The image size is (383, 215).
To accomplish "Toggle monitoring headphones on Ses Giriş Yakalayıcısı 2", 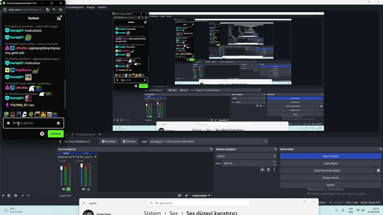I will pos(88,189).
